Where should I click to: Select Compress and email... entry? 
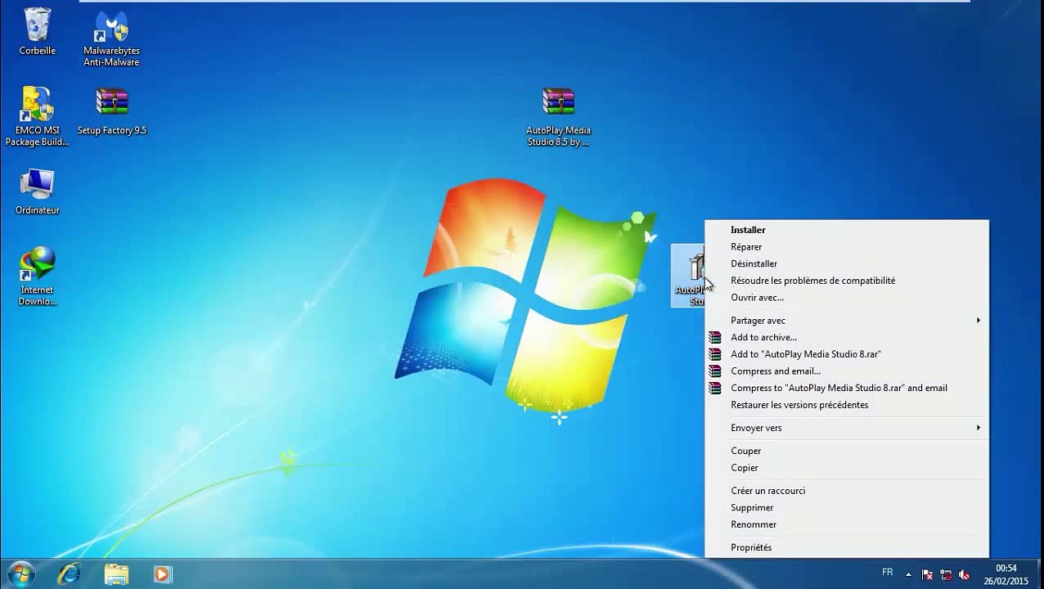847,371
